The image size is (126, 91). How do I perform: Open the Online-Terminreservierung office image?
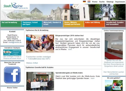click(x=114, y=46)
